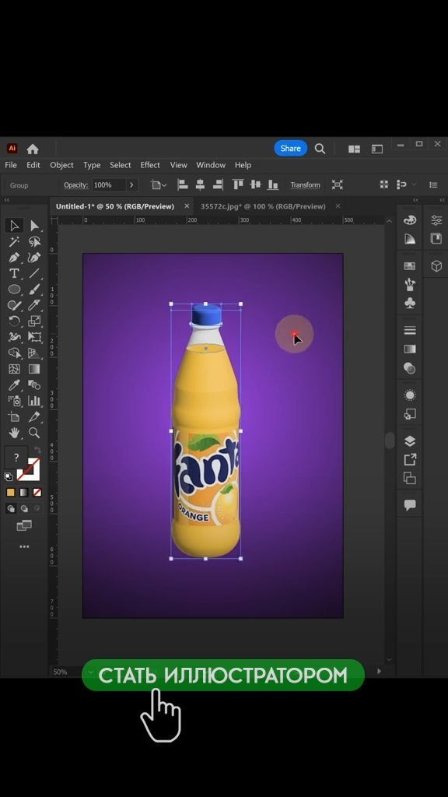Select the Type tool

(x=14, y=273)
